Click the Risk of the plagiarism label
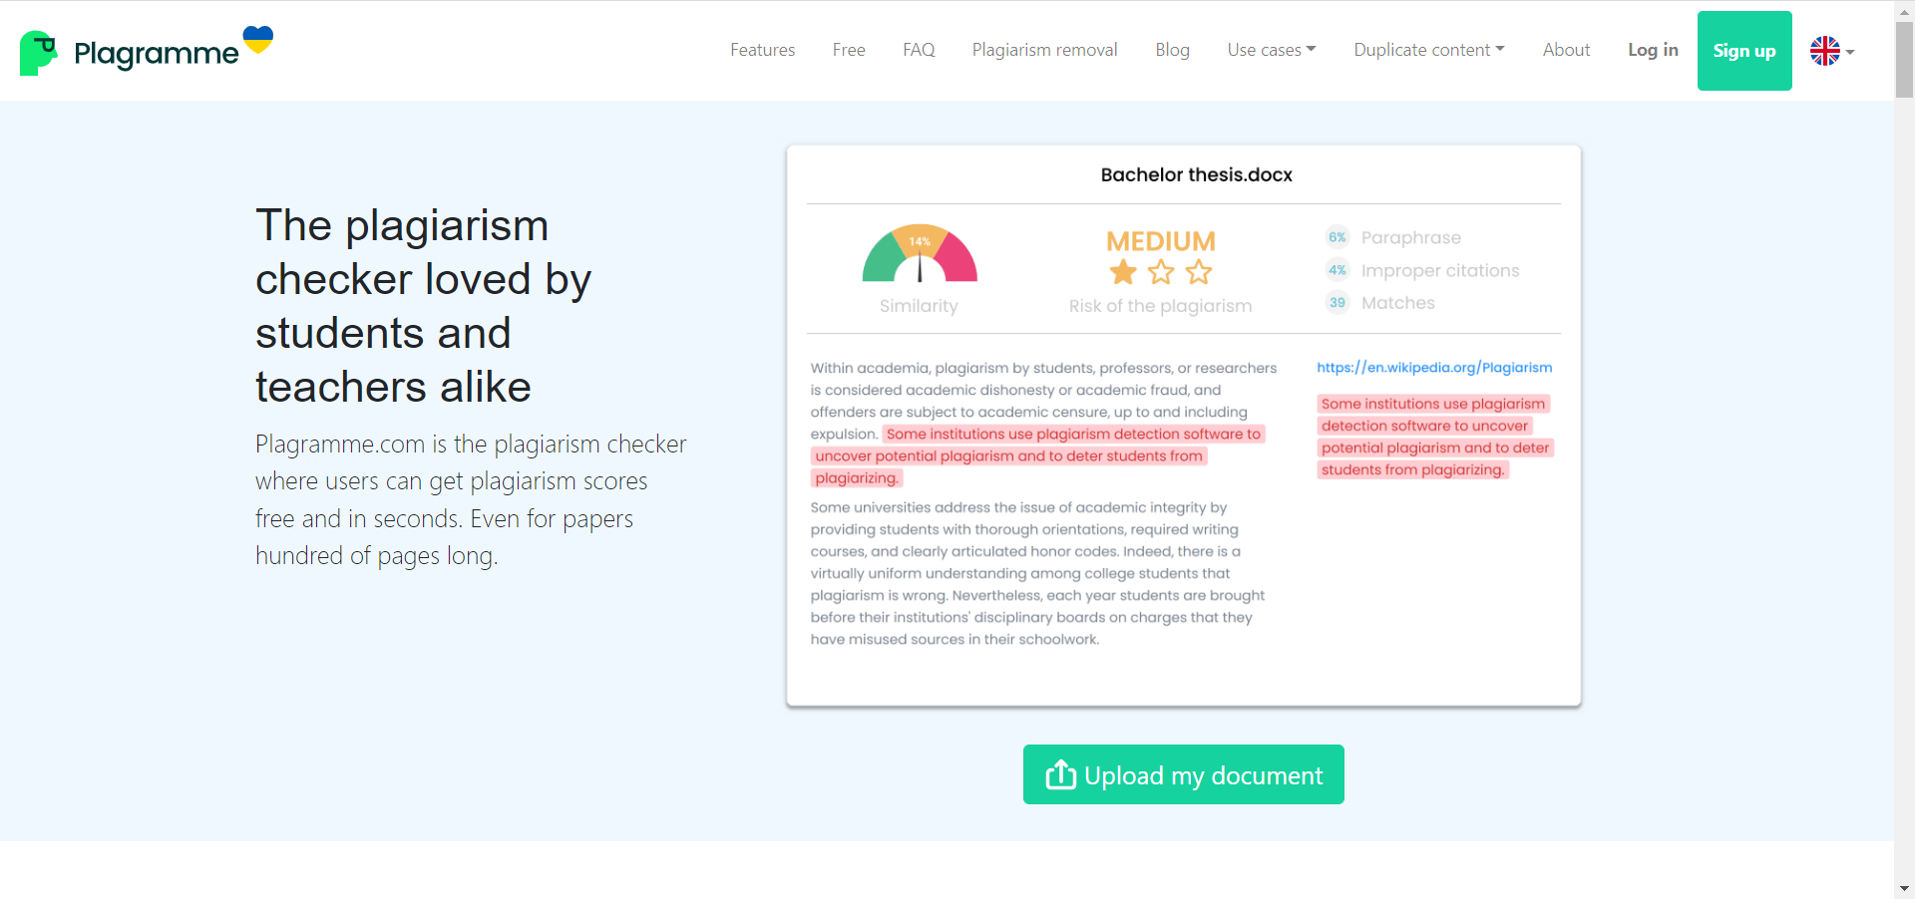1915x899 pixels. pyautogui.click(x=1161, y=306)
